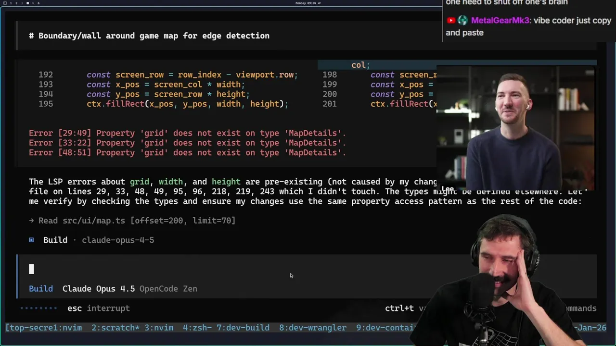Click green 'grid' word in LSP message
The height and width of the screenshot is (346, 616).
(x=140, y=182)
